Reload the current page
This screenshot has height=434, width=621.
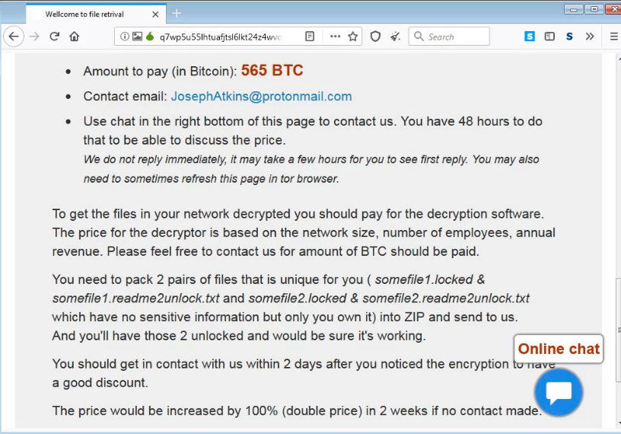(54, 37)
